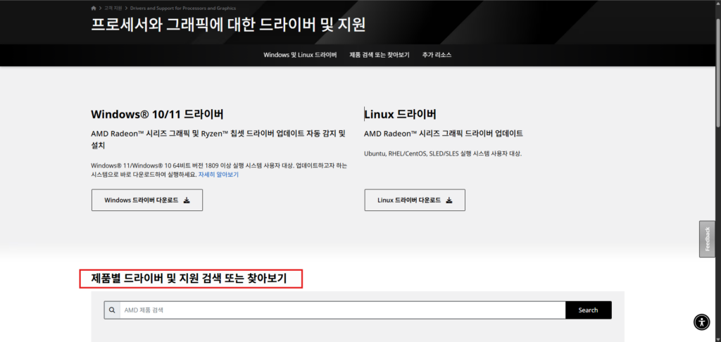The image size is (721, 342).
Task: Click the Windows® 10/11 드라이버 heading
Action: tap(157, 114)
